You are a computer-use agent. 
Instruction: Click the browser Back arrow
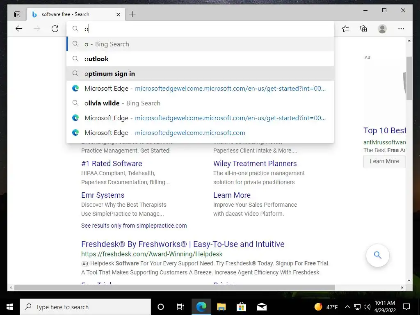pos(19,29)
